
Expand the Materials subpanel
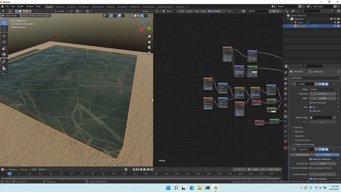(x=299, y=132)
